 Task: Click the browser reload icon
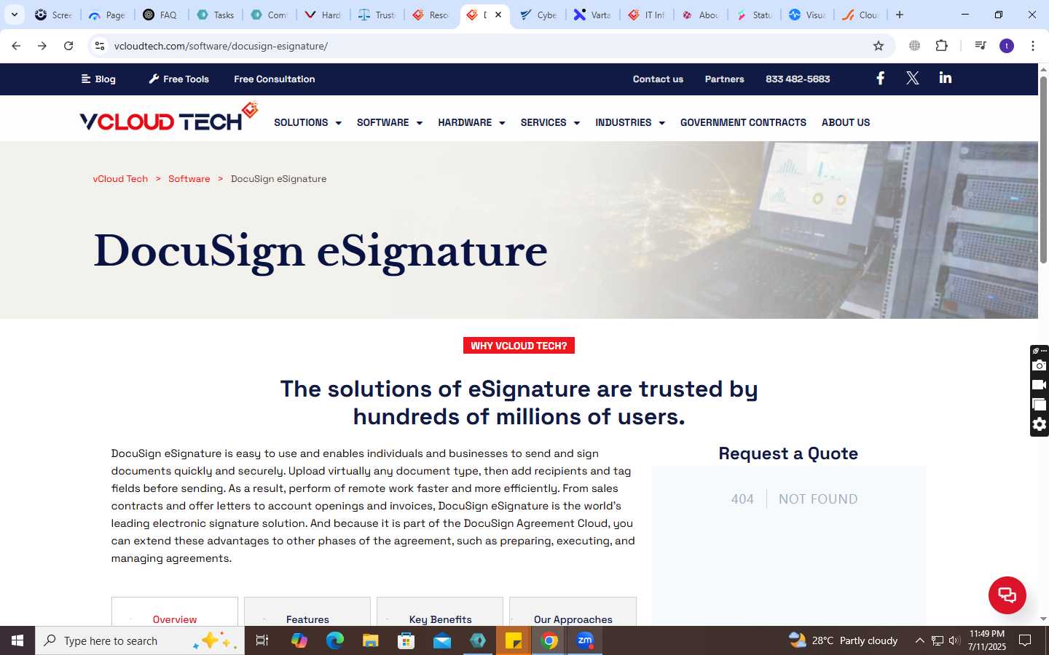[68, 46]
